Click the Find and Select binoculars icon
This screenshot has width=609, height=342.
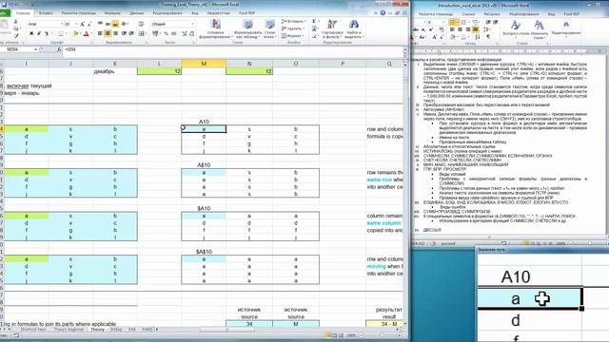coord(353,28)
